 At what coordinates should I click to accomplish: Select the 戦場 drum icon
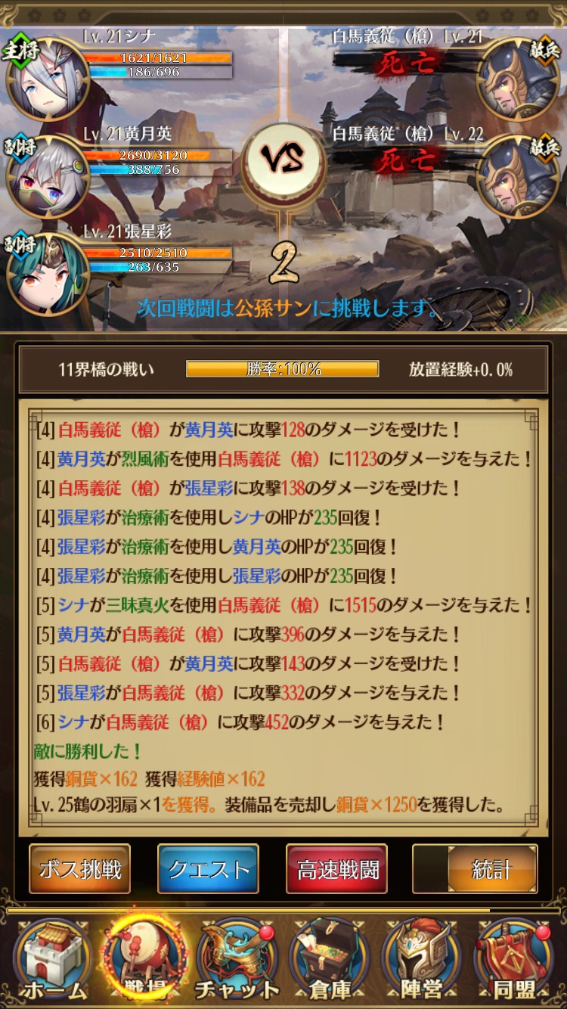pos(144,959)
